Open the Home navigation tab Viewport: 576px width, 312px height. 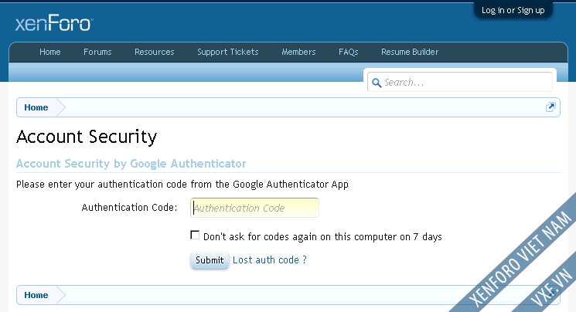point(50,52)
